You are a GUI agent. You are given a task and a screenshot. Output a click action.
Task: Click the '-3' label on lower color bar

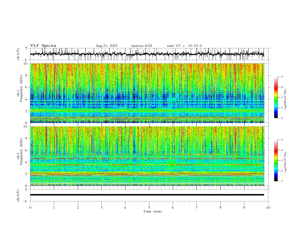tap(281, 140)
